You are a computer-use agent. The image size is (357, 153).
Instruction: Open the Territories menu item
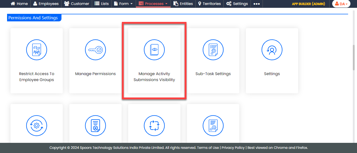pos(209,4)
